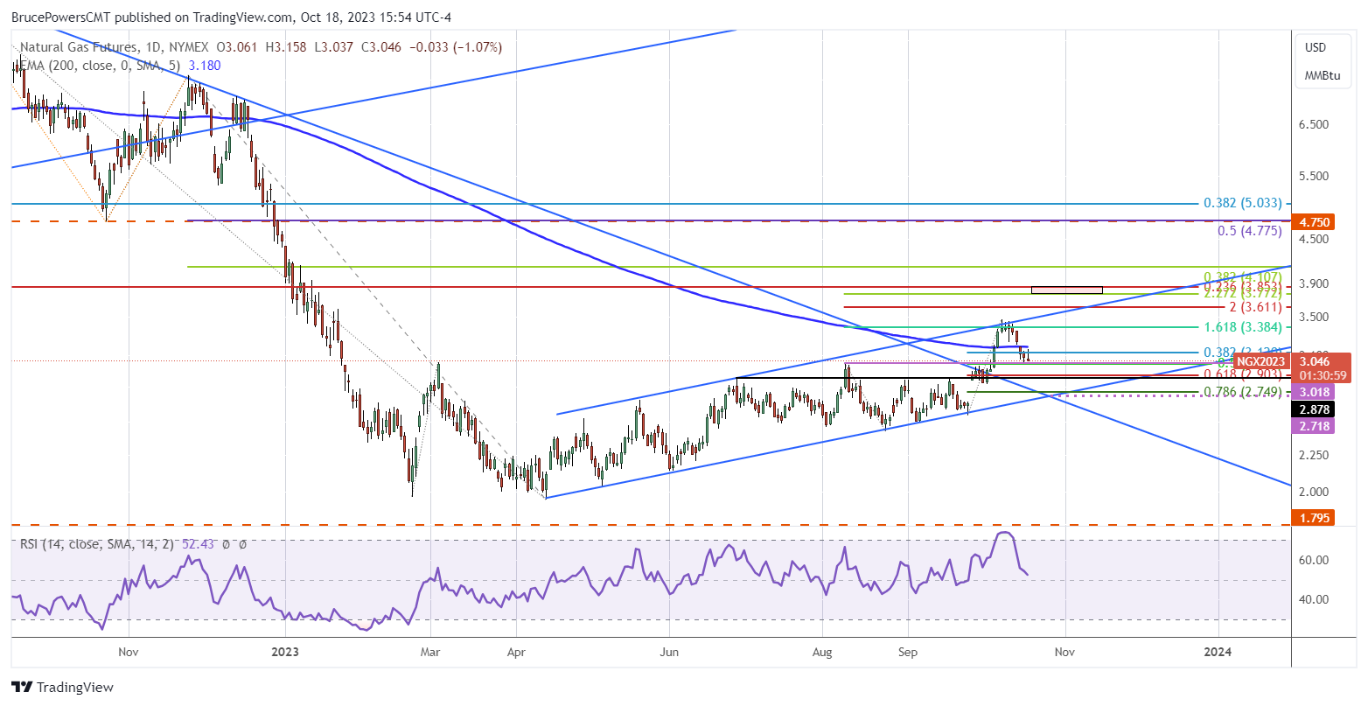Screen dimensions: 1368x706
Task: Click the Apr label on the time axis
Action: (x=516, y=652)
